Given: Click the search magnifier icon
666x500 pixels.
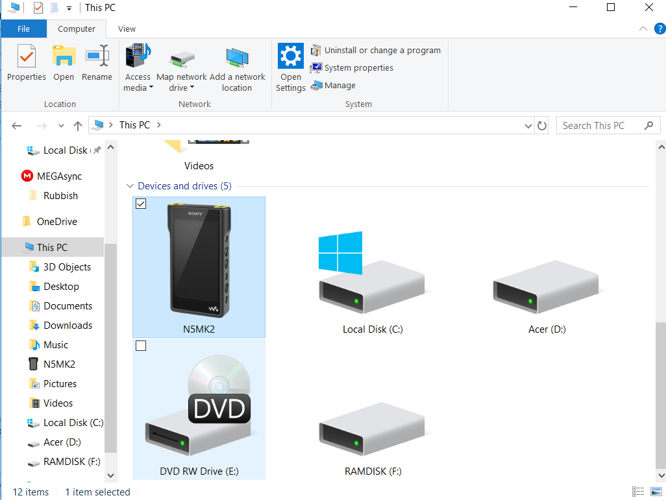Looking at the screenshot, I should tap(648, 126).
